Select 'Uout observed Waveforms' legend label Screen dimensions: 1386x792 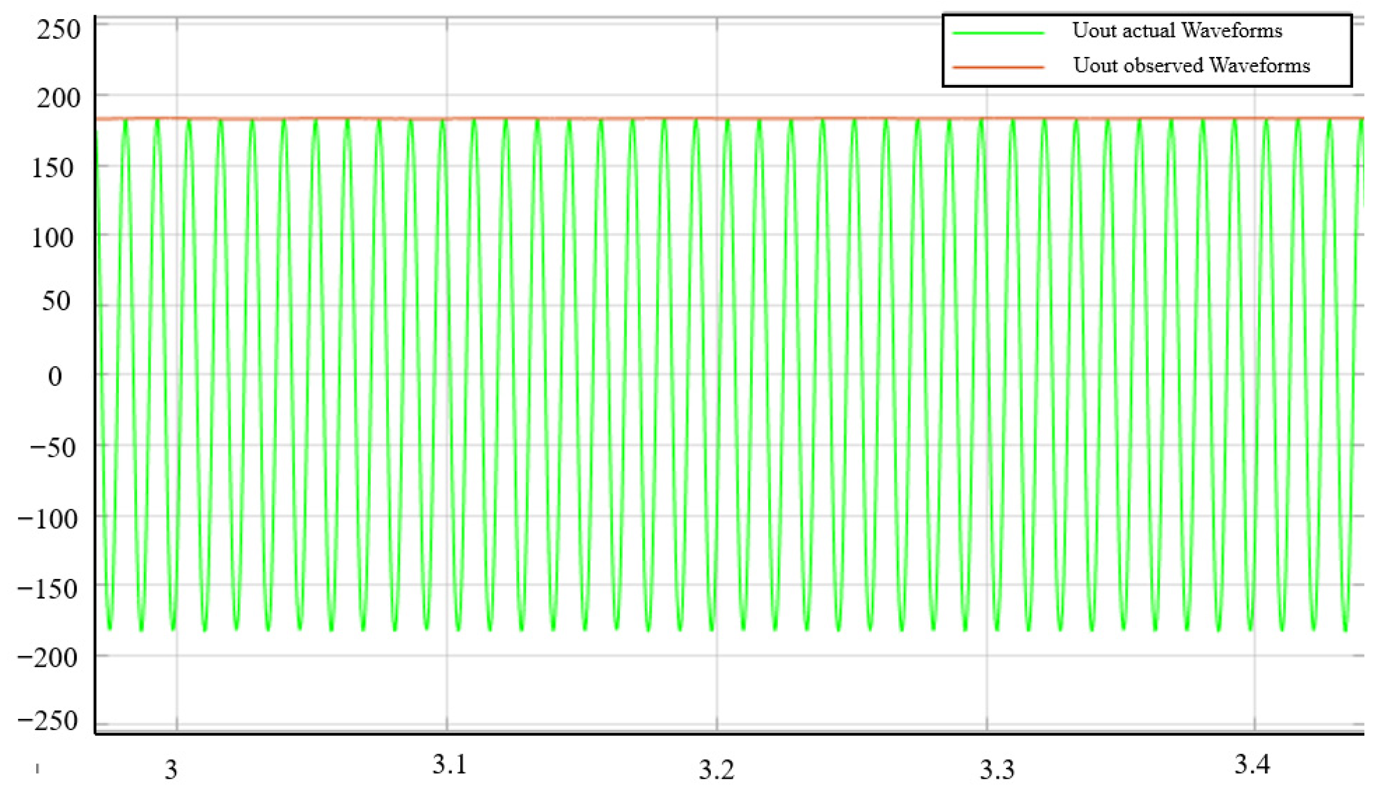coord(1192,65)
